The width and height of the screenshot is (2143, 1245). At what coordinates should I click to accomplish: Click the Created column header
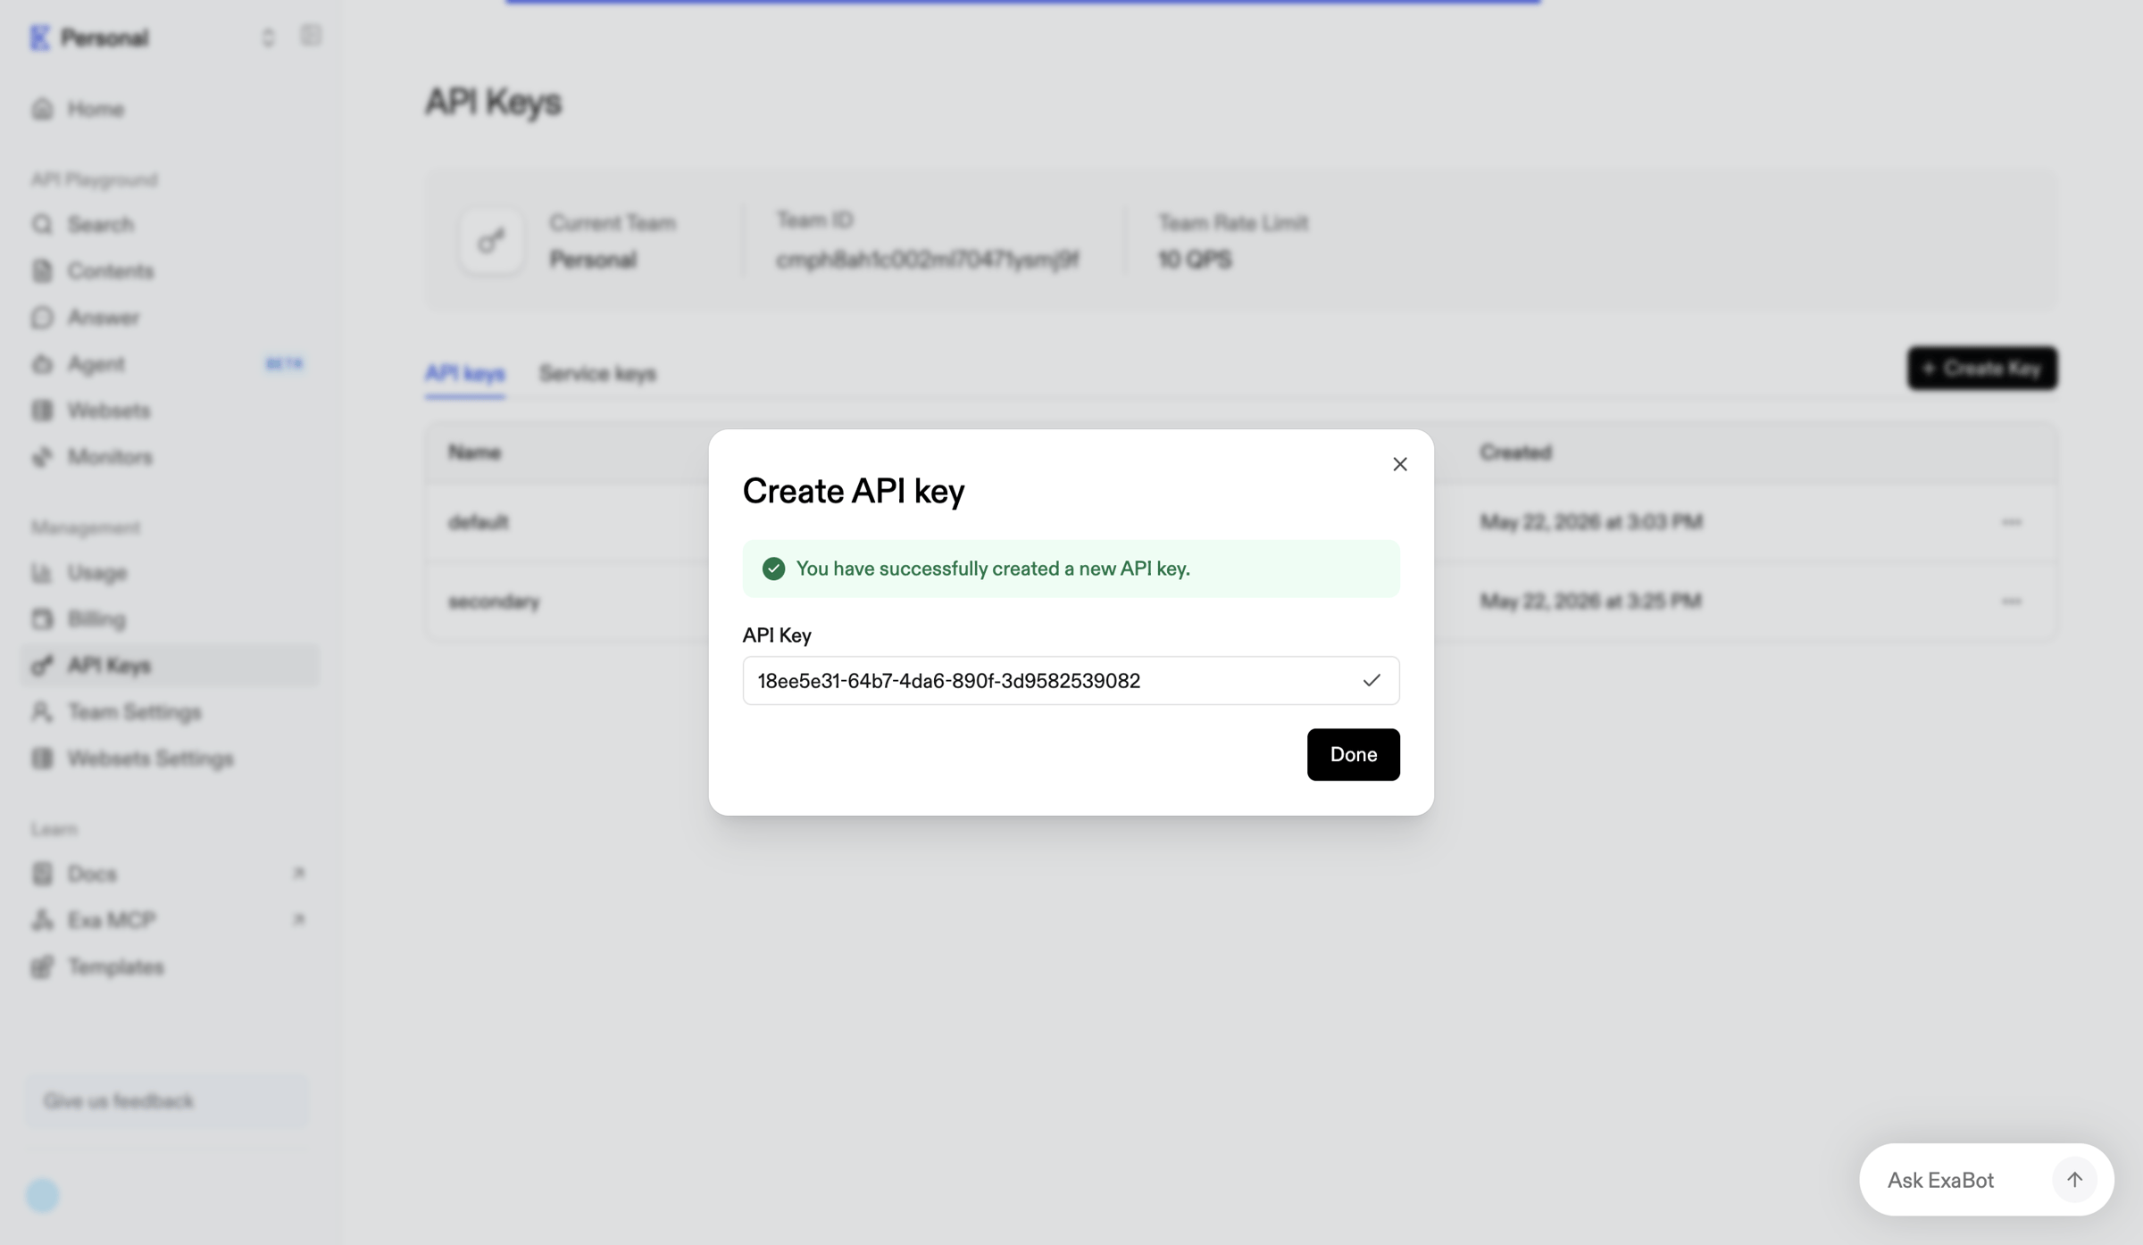pos(1515,452)
